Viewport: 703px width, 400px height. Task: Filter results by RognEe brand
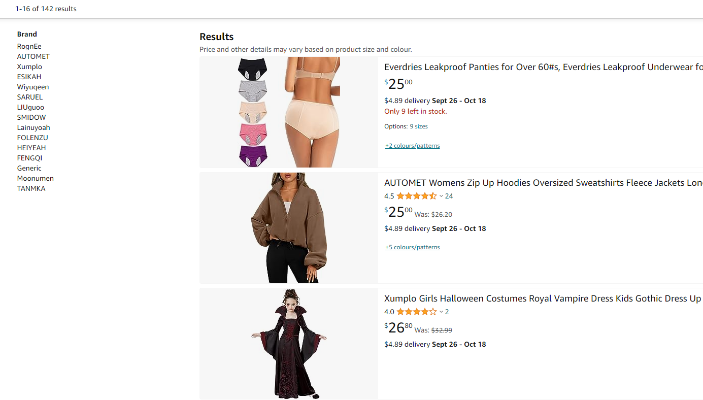point(29,46)
